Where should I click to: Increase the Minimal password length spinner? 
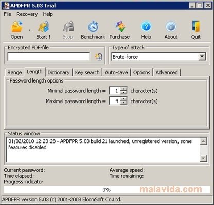123,89
